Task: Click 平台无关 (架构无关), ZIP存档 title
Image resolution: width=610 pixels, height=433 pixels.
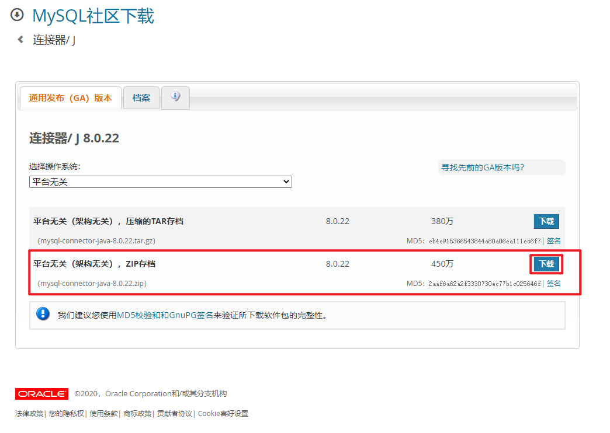Action: [x=94, y=264]
